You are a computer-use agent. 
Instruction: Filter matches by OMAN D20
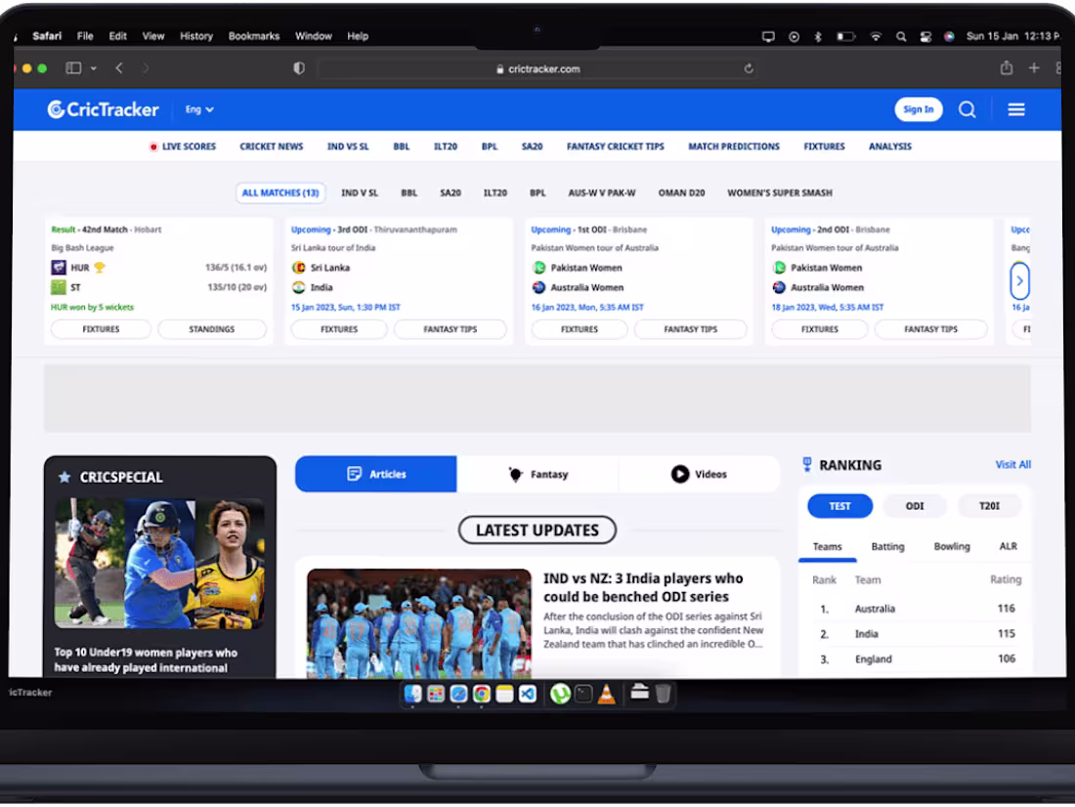coord(681,192)
